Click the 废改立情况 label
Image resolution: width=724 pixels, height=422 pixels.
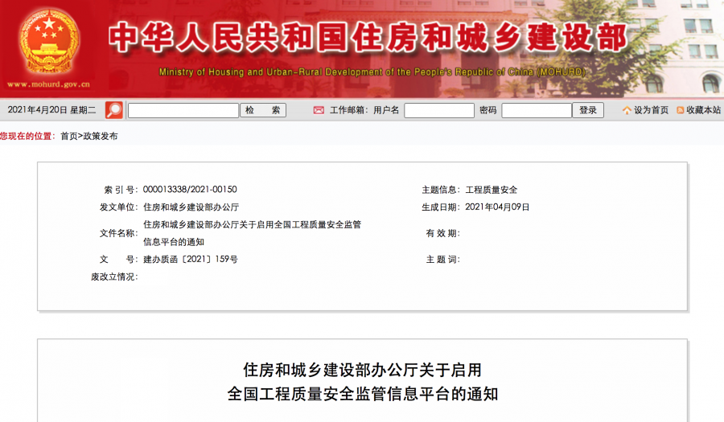(114, 277)
